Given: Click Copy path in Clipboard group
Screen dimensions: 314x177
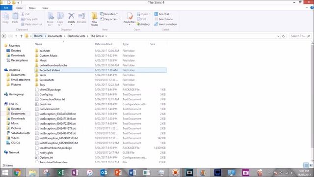Looking at the screenshot, I should (29, 19).
